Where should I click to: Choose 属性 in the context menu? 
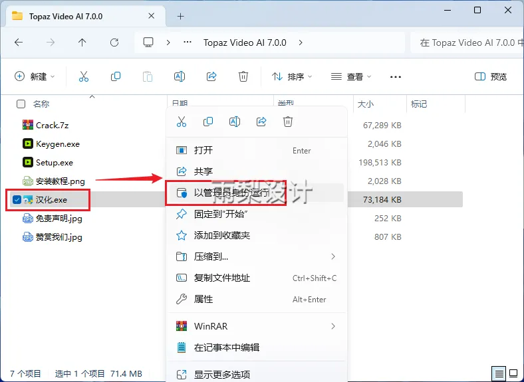click(256, 299)
